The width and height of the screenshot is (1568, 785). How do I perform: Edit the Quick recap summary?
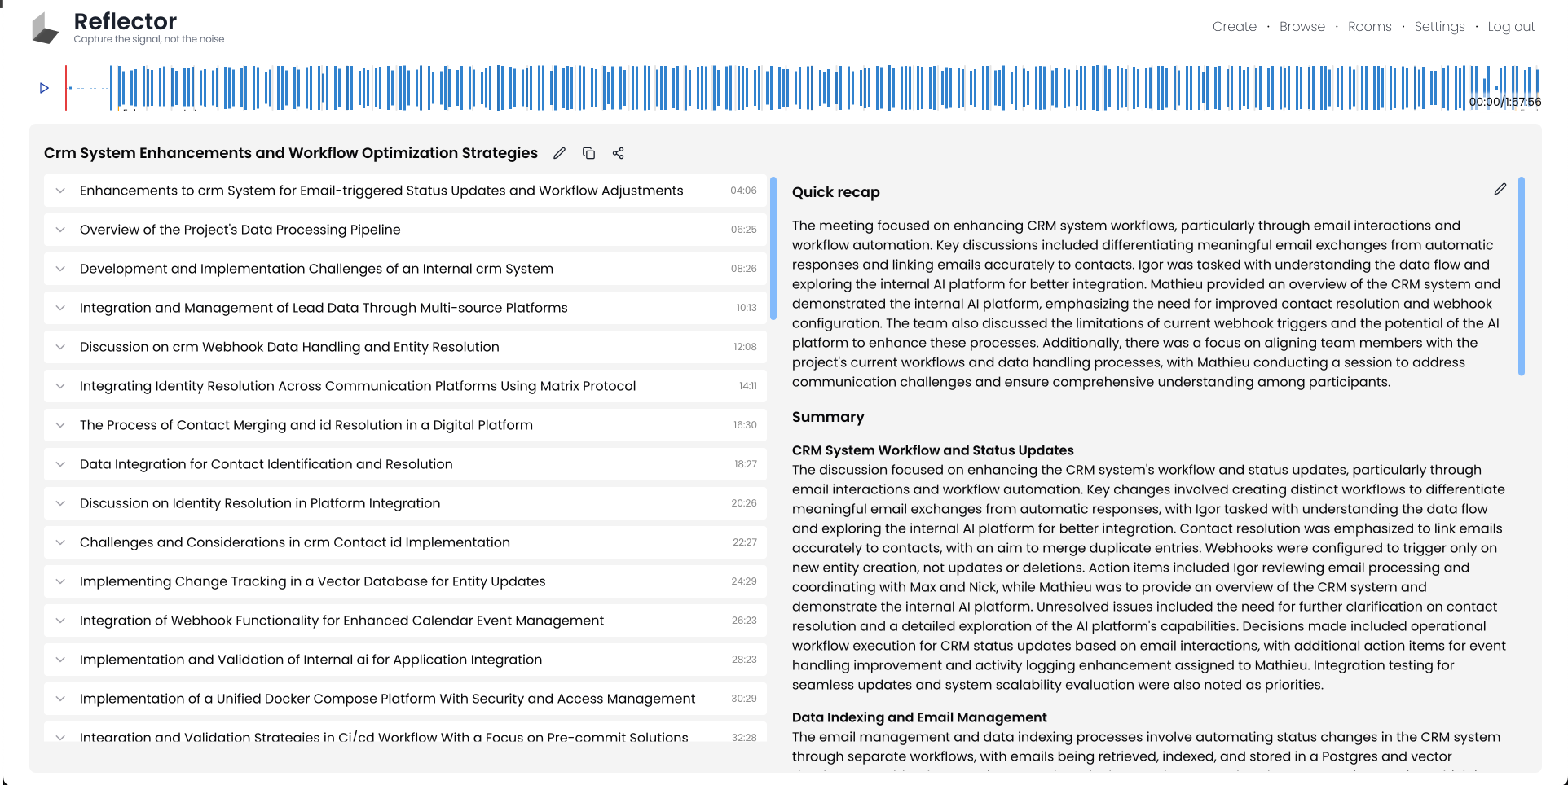[1500, 189]
